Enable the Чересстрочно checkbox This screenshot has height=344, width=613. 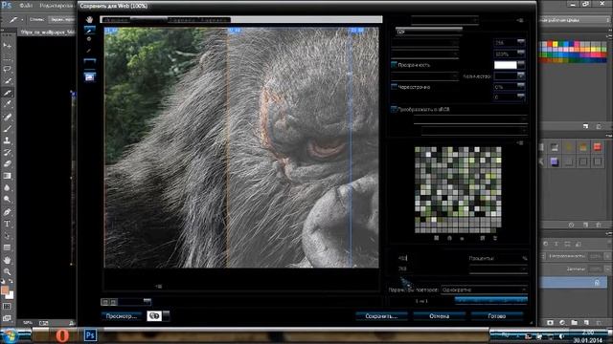click(394, 87)
